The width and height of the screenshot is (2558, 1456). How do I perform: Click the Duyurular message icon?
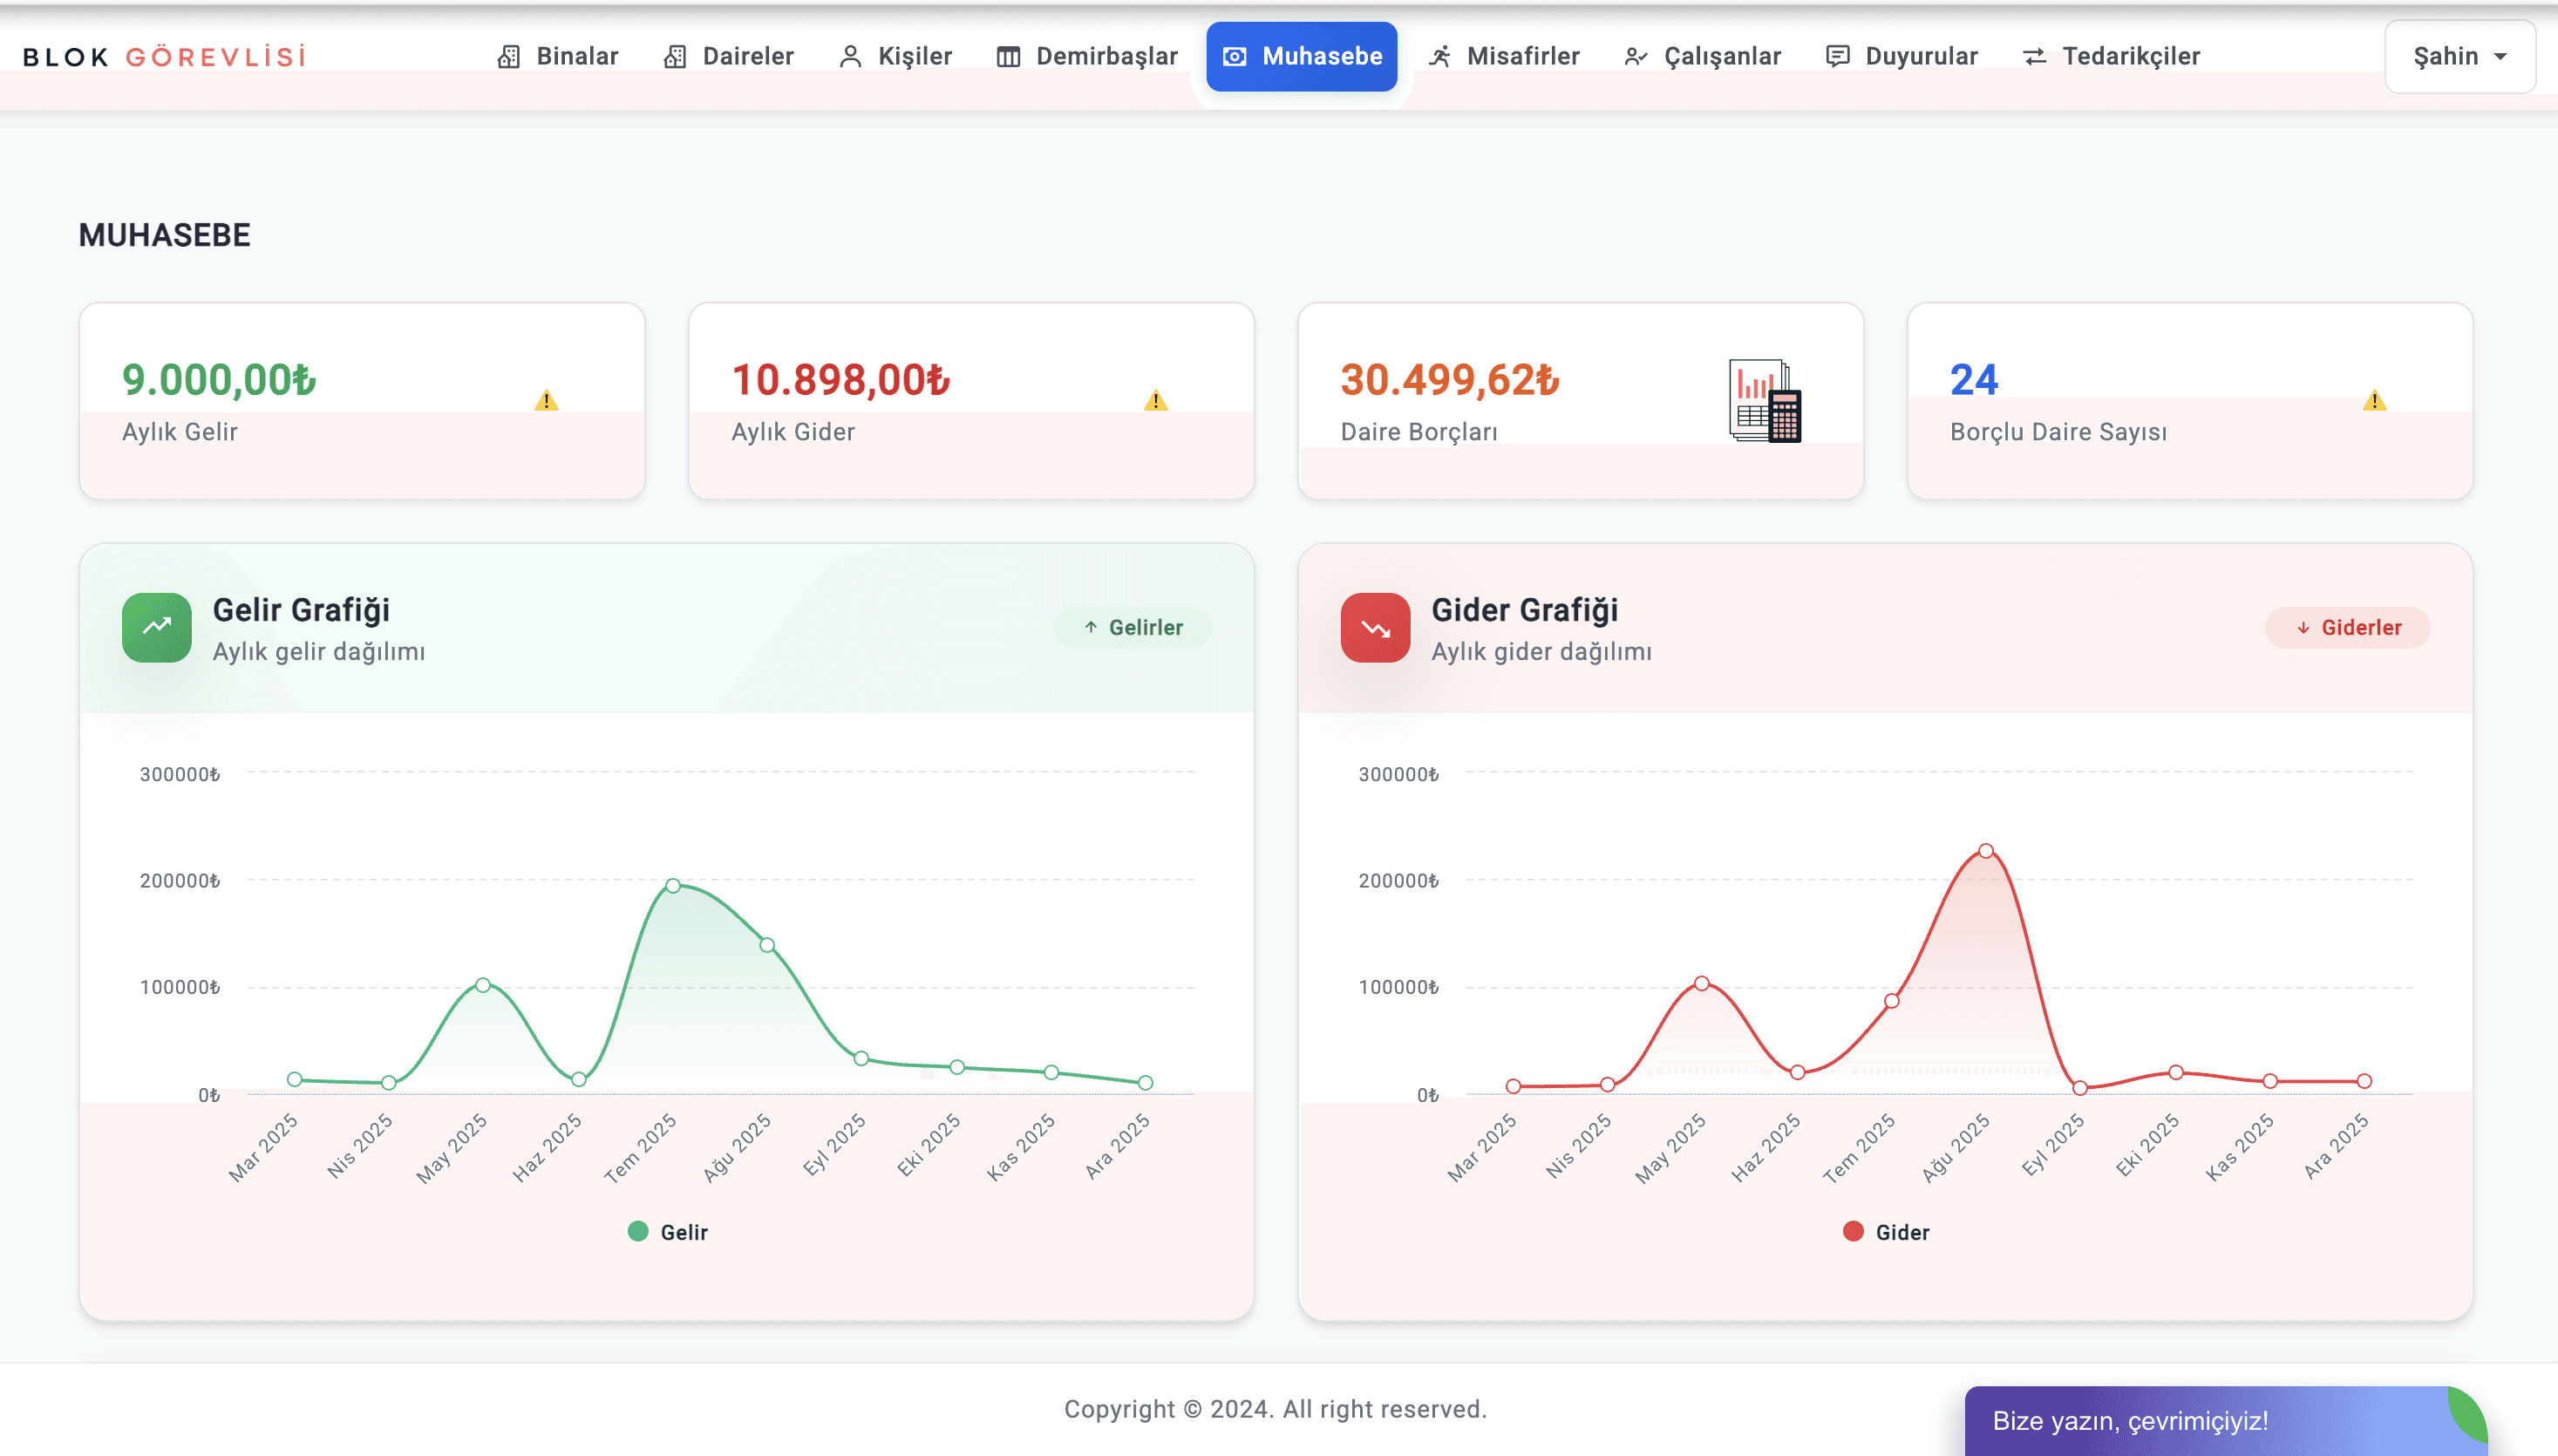click(x=1837, y=57)
